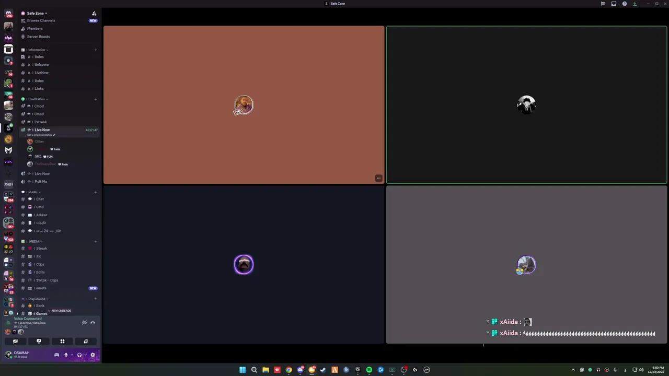This screenshot has height=376, width=669.
Task: Expand the Games channel threads arrow
Action: 17,313
